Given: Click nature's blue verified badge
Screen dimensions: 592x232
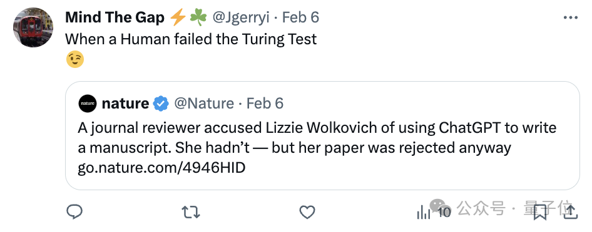Looking at the screenshot, I should click(161, 104).
